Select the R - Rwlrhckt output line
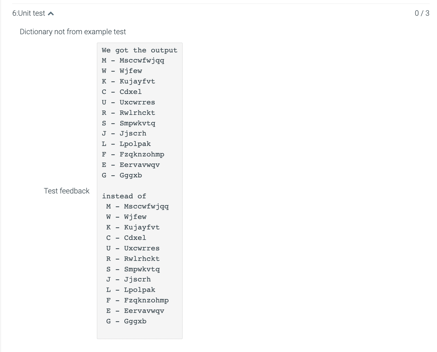This screenshot has width=437, height=352. pyautogui.click(x=128, y=112)
